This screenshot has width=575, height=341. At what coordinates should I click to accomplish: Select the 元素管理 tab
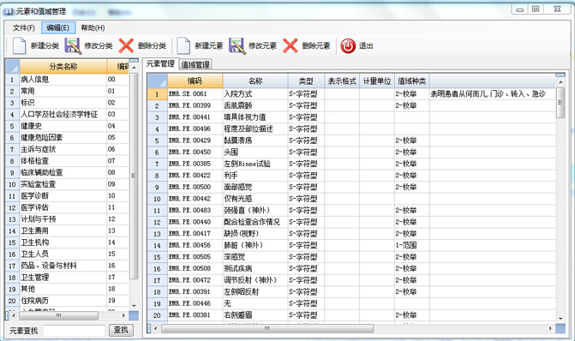pos(160,63)
